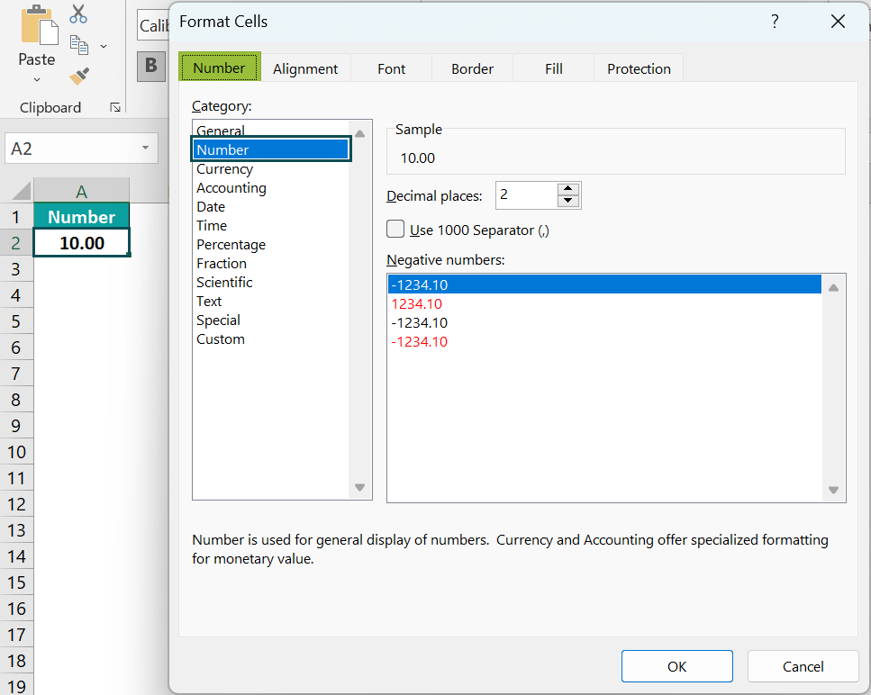Click Category list scroll down arrow
This screenshot has width=871, height=695.
click(360, 487)
